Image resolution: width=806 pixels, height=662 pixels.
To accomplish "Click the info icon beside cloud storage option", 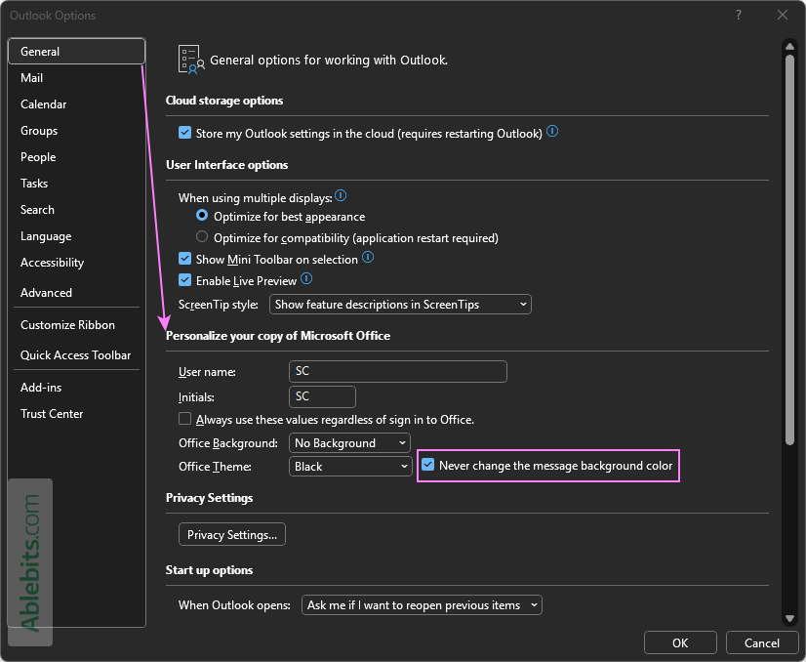I will pos(552,132).
